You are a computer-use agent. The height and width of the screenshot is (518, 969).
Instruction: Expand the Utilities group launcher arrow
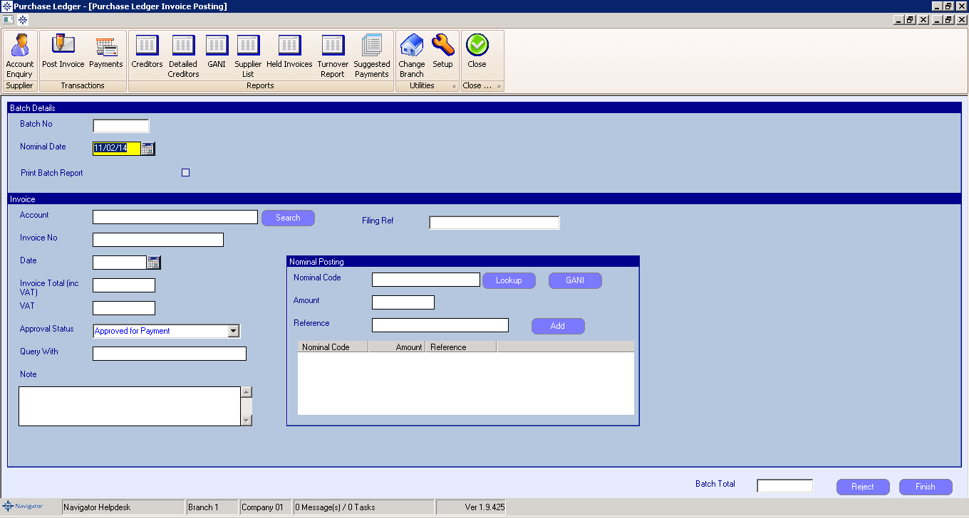pos(454,86)
